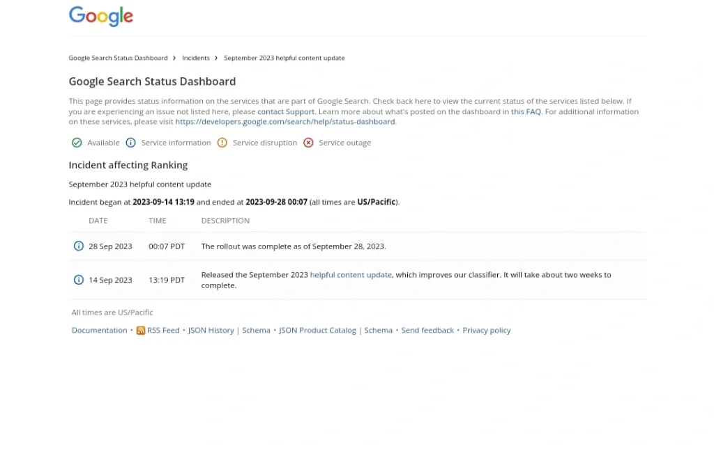Click the blue Service information legend icon

130,143
